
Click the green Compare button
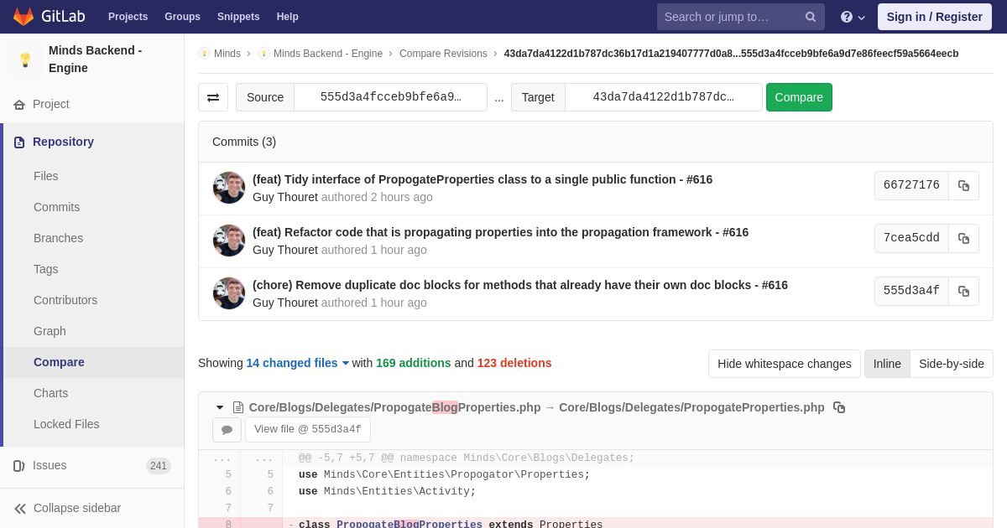click(x=799, y=97)
